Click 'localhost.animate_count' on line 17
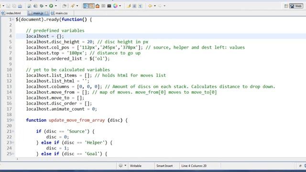Image resolution: width=306 pixels, height=172 pixels. click(x=55, y=109)
